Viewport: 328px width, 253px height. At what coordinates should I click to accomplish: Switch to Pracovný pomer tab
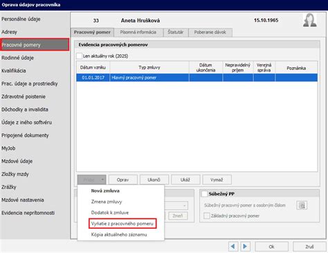coord(92,33)
